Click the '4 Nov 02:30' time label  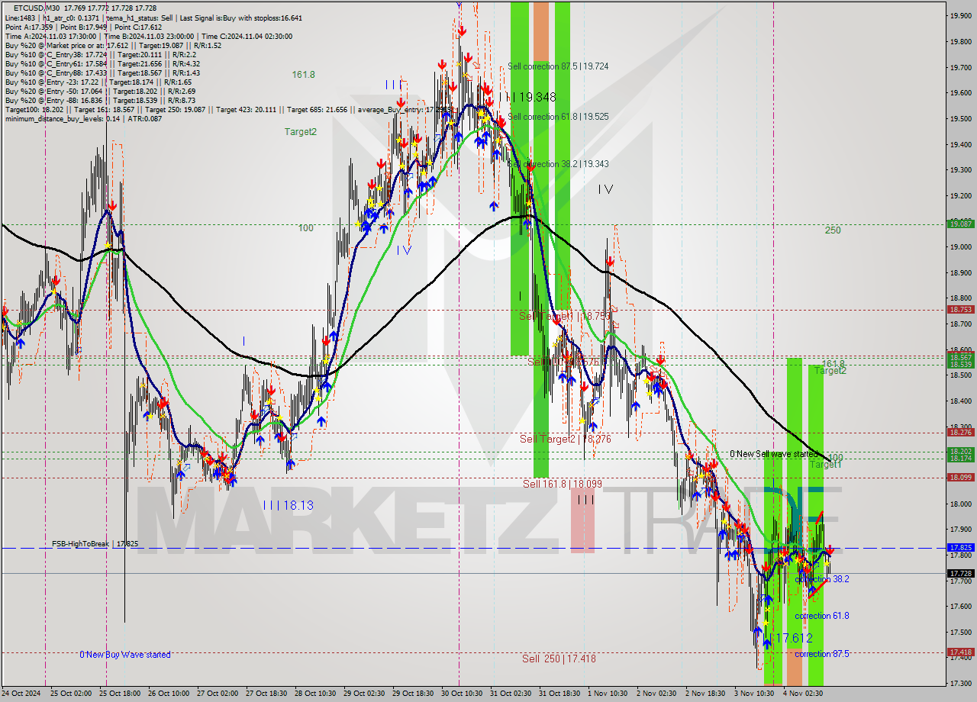click(x=803, y=694)
